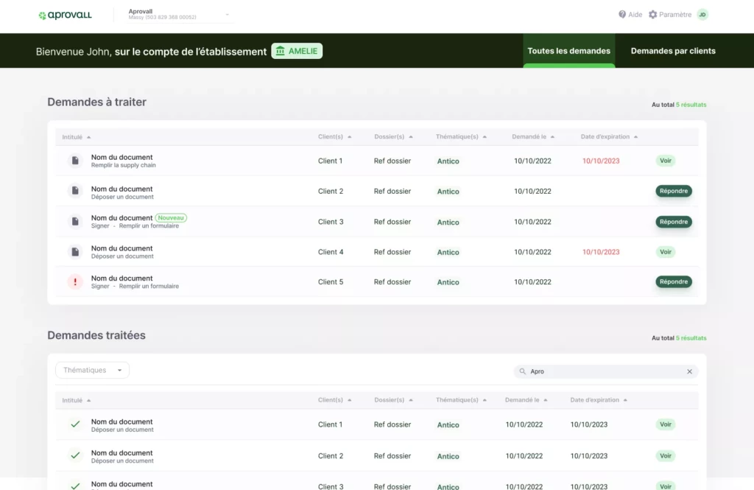This screenshot has height=490, width=754.
Task: Clear the search field with X icon
Action: (x=689, y=372)
